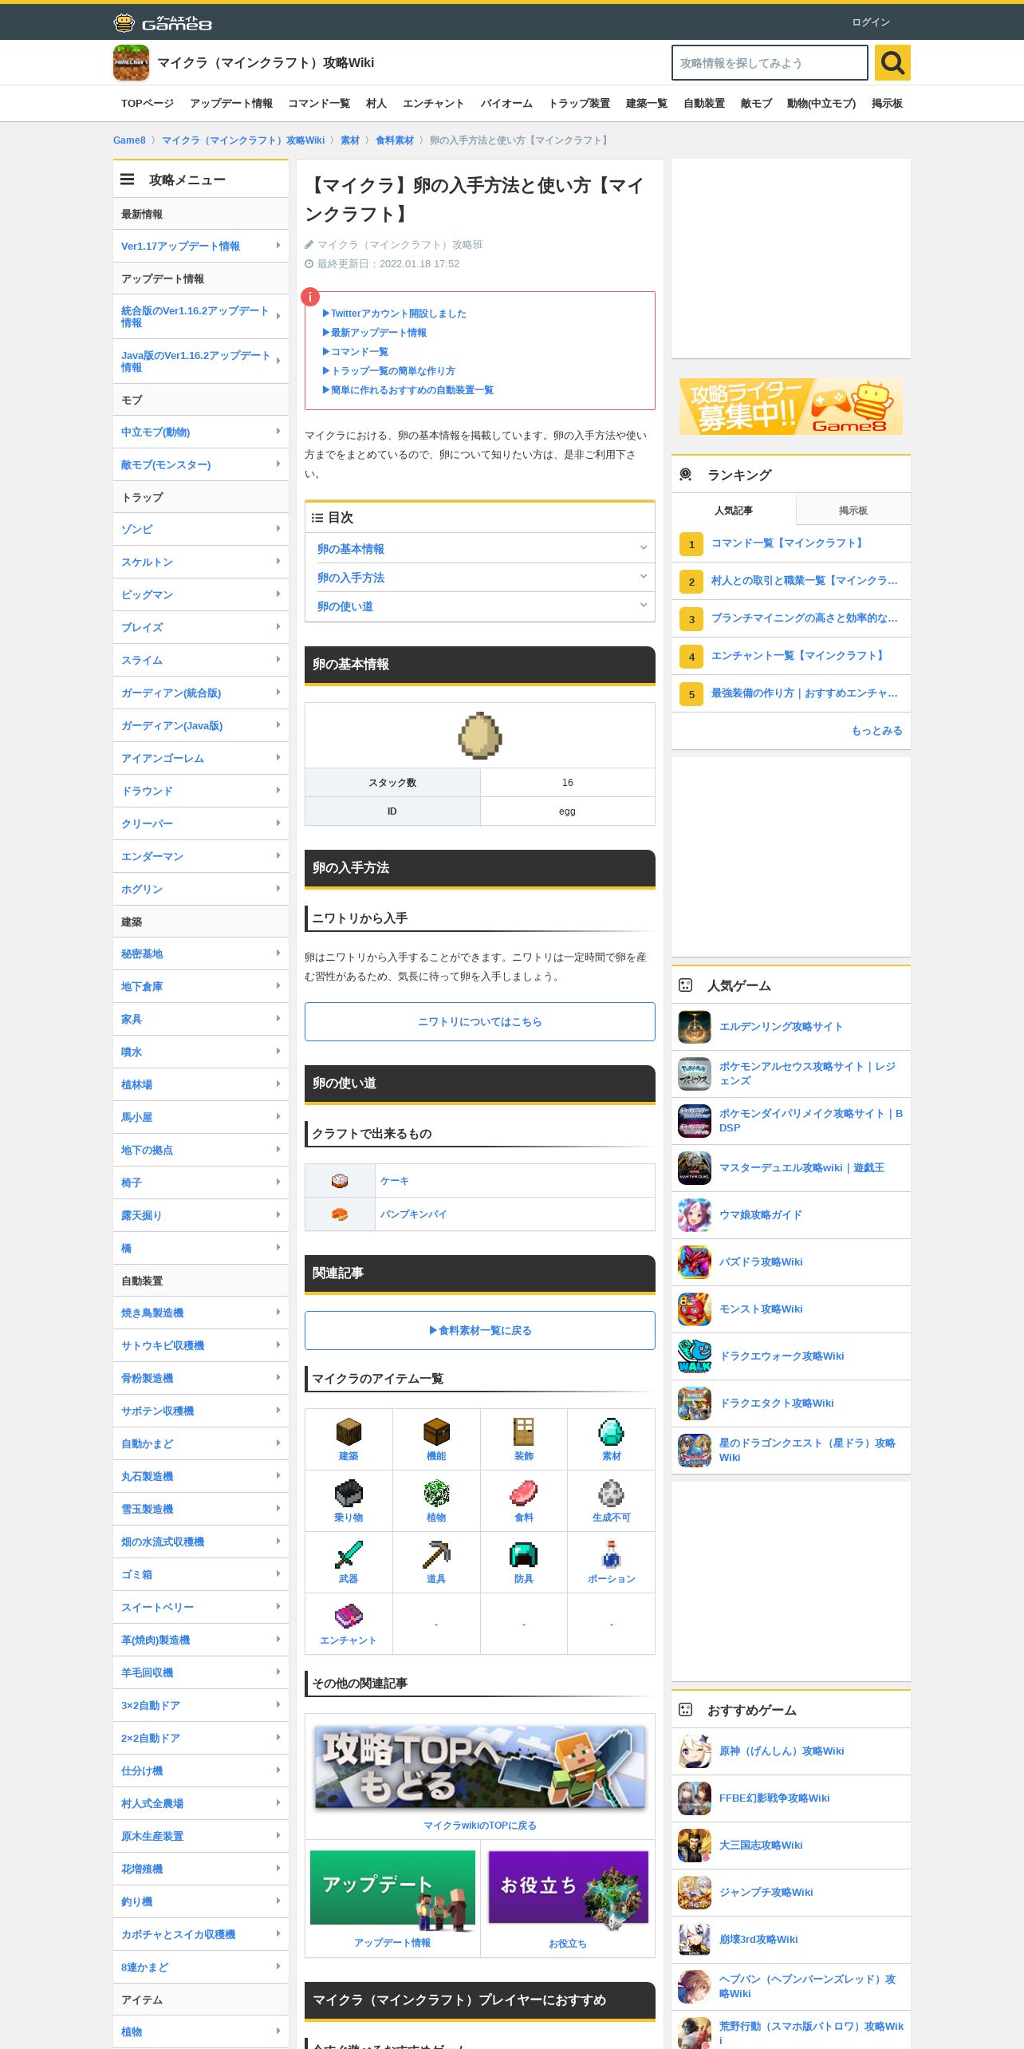Viewport: 1024px width, 2049px height.
Task: Switch to the 掲示板 ranking tab
Action: tap(853, 510)
